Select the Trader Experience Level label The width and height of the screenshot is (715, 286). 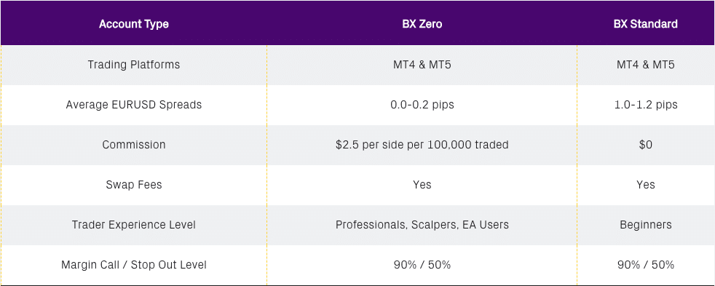133,225
